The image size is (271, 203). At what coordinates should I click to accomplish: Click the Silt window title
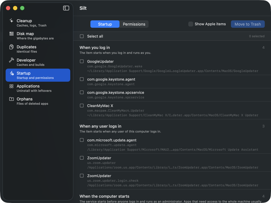[83, 8]
